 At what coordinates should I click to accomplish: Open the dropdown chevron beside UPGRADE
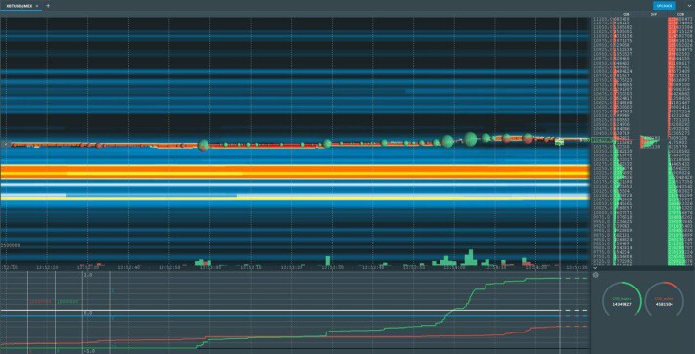[689, 6]
